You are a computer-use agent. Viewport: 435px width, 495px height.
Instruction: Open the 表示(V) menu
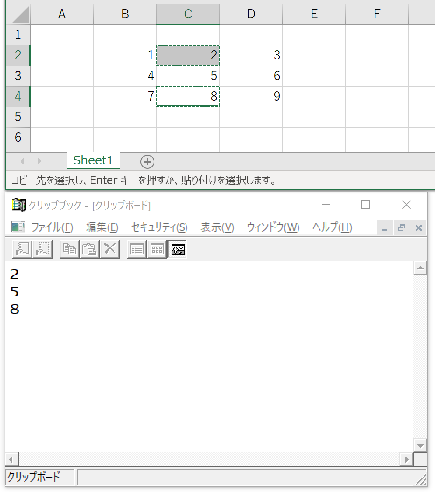tap(217, 227)
